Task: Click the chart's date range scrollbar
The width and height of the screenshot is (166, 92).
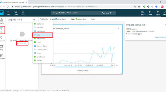Action: coord(84,67)
